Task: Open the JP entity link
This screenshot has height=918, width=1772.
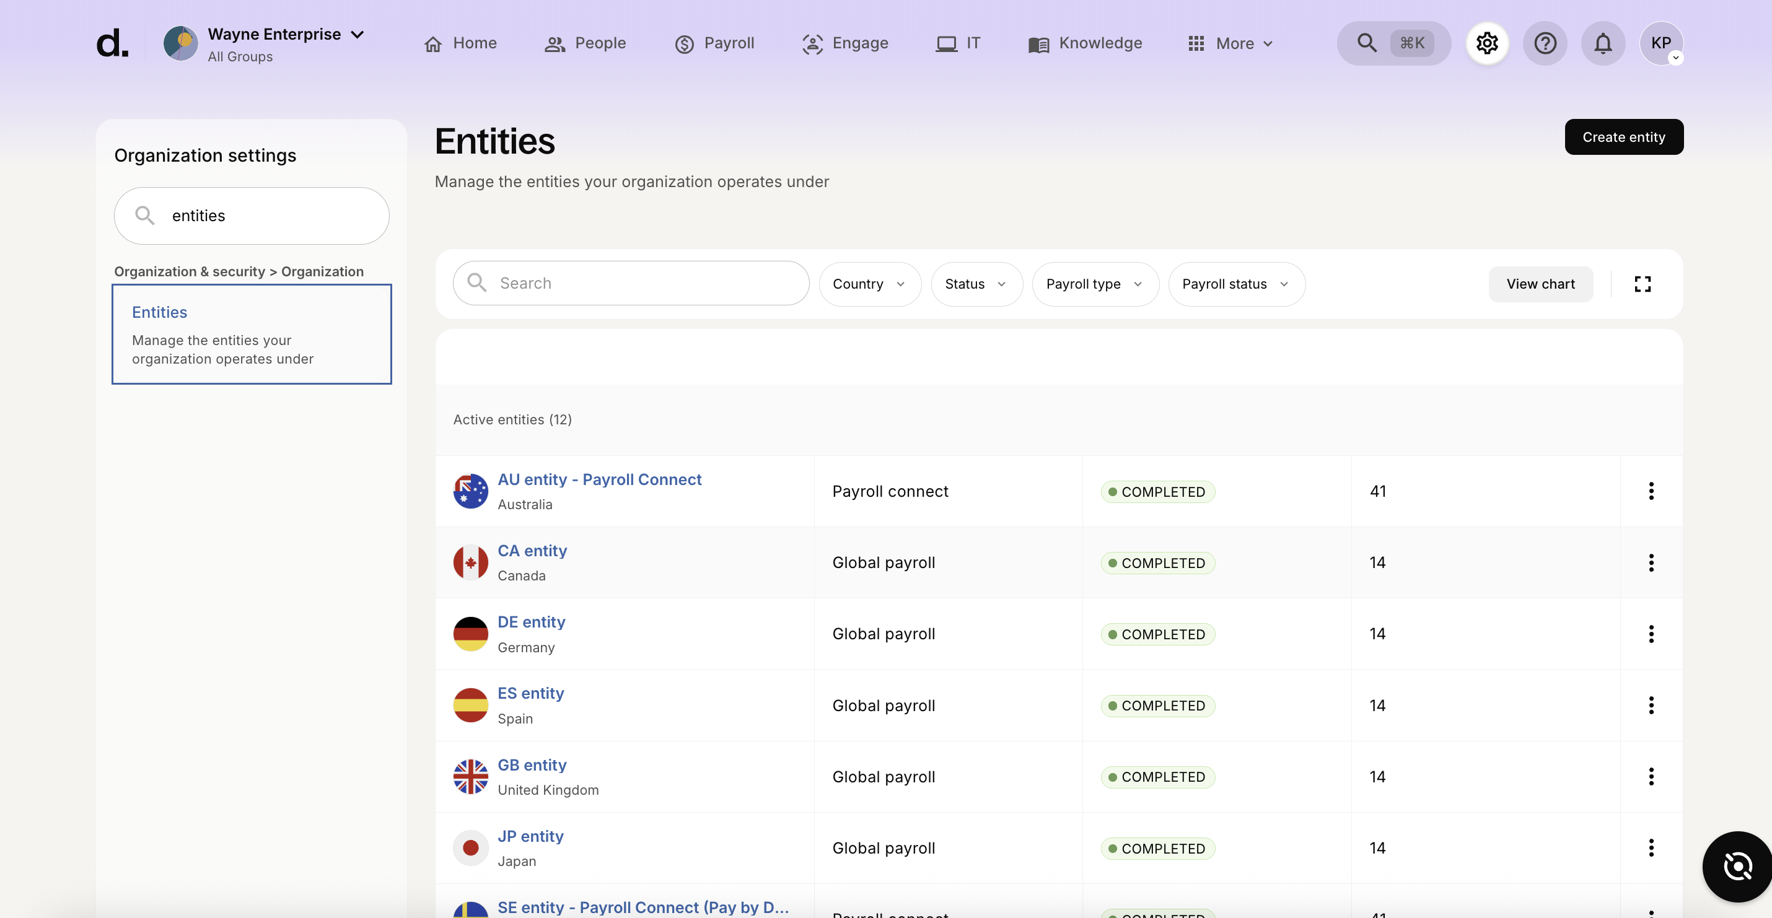Action: point(530,836)
